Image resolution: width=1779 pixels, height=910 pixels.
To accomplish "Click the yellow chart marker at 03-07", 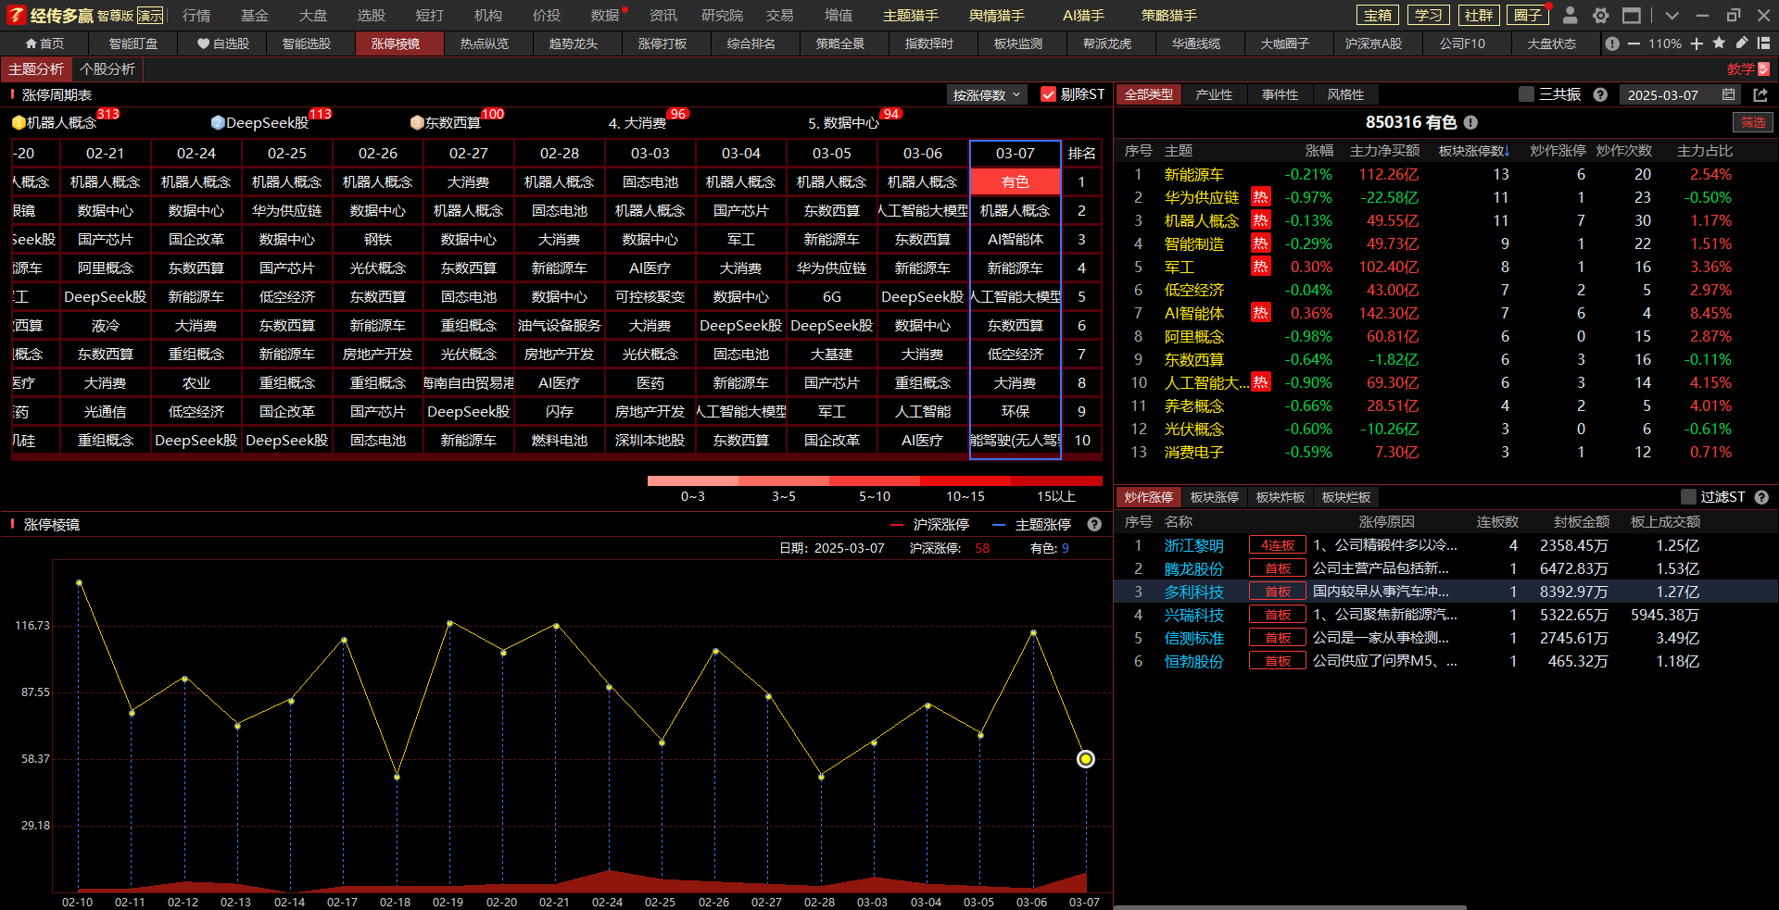I will (x=1086, y=759).
